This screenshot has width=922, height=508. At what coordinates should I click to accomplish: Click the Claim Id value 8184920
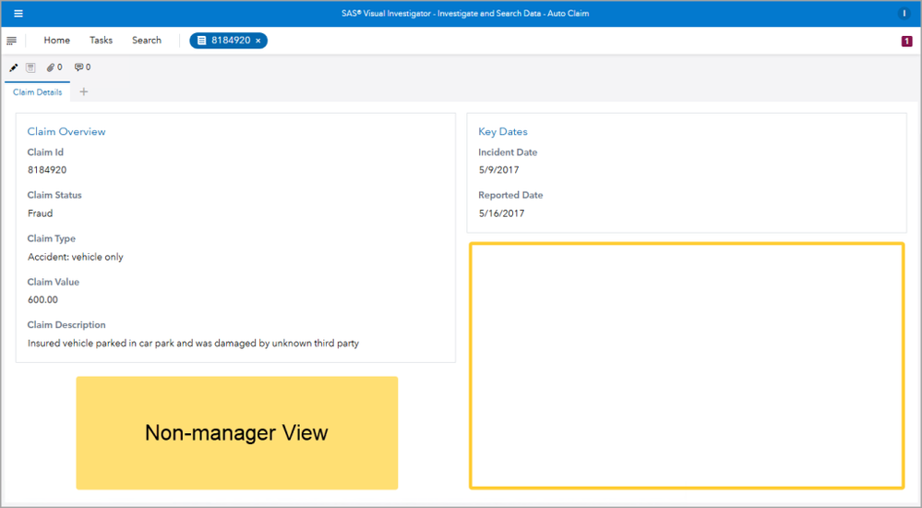47,170
